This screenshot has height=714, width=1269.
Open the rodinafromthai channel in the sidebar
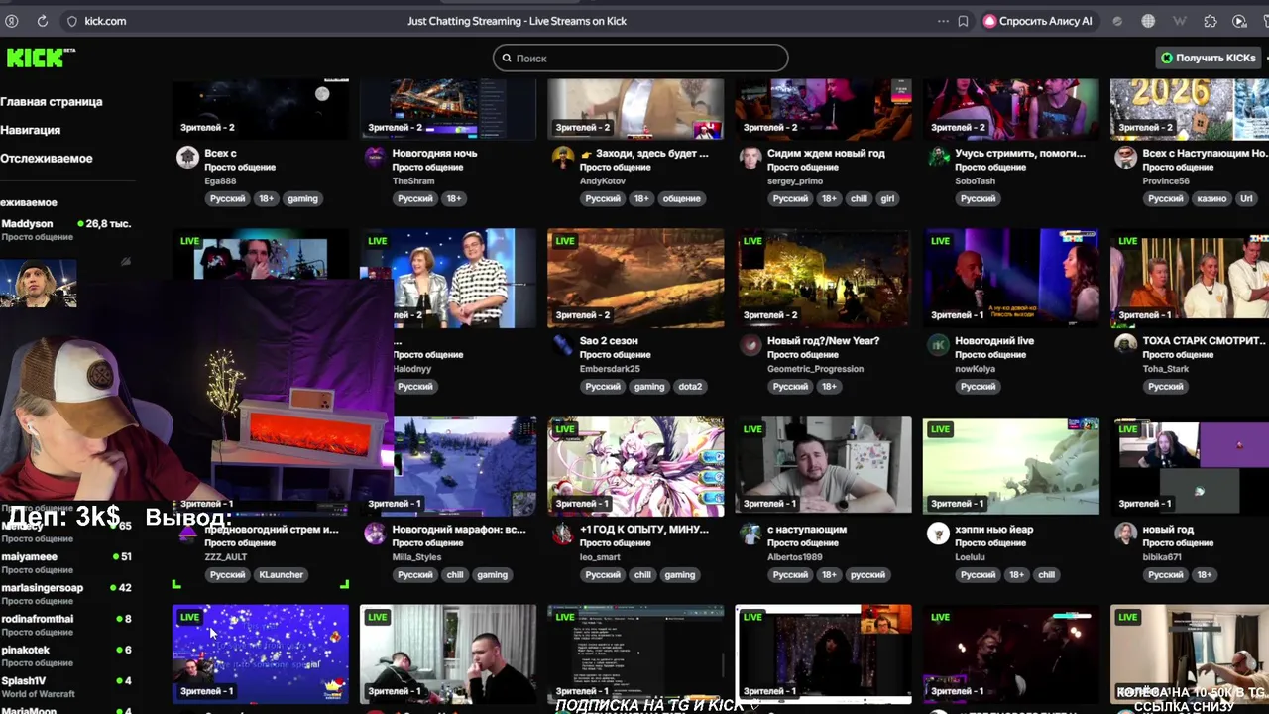tap(67, 624)
